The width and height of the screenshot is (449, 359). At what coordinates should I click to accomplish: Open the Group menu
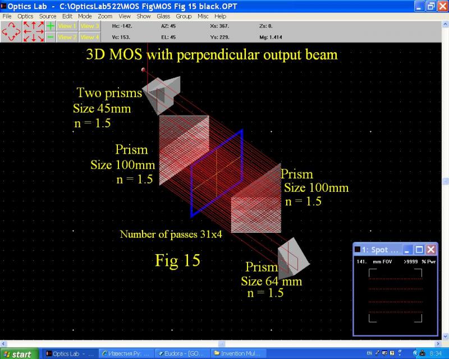pos(184,16)
